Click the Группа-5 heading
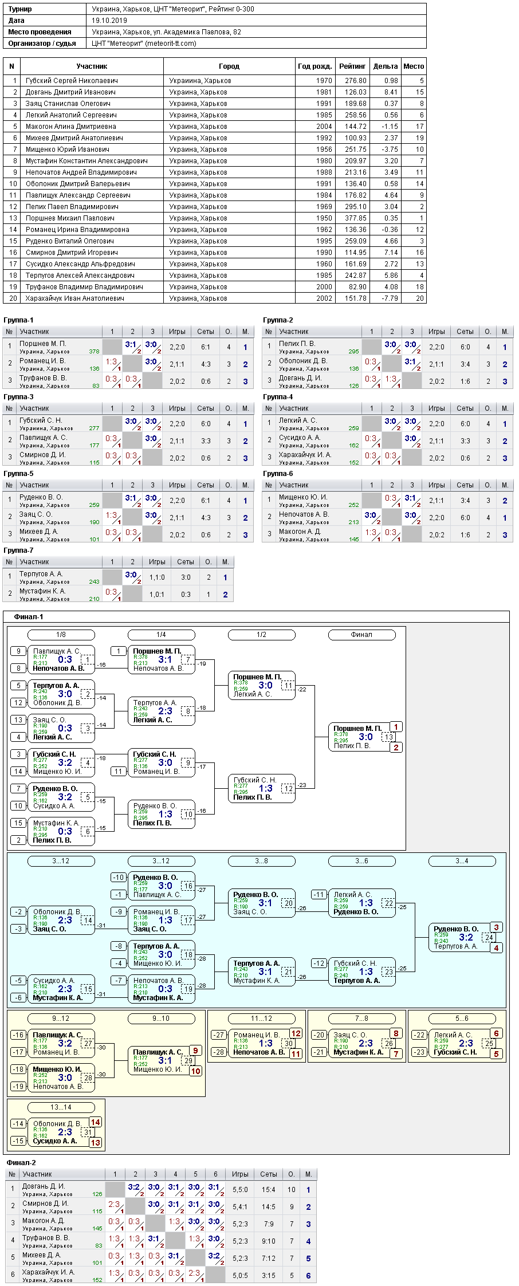This screenshot has width=519, height=1286. 18,474
